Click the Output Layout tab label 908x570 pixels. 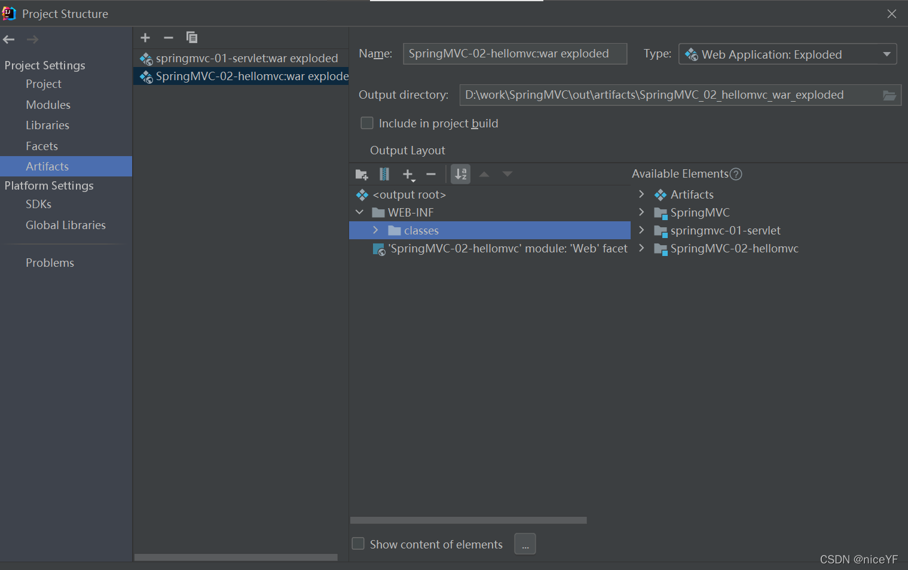tap(408, 151)
